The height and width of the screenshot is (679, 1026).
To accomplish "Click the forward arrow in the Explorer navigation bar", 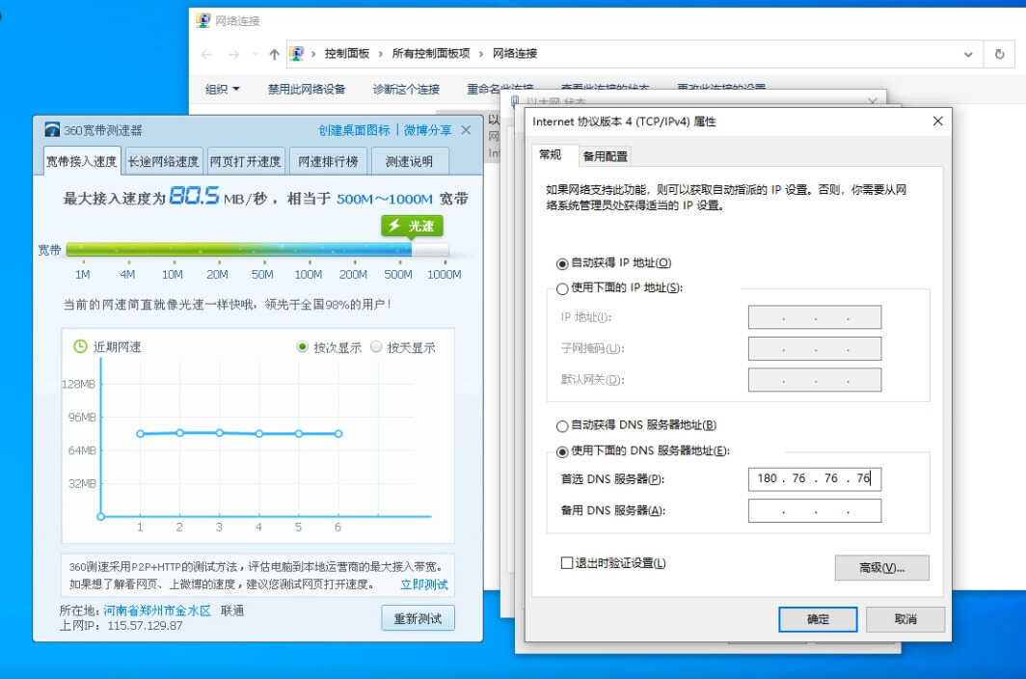I will 232,54.
